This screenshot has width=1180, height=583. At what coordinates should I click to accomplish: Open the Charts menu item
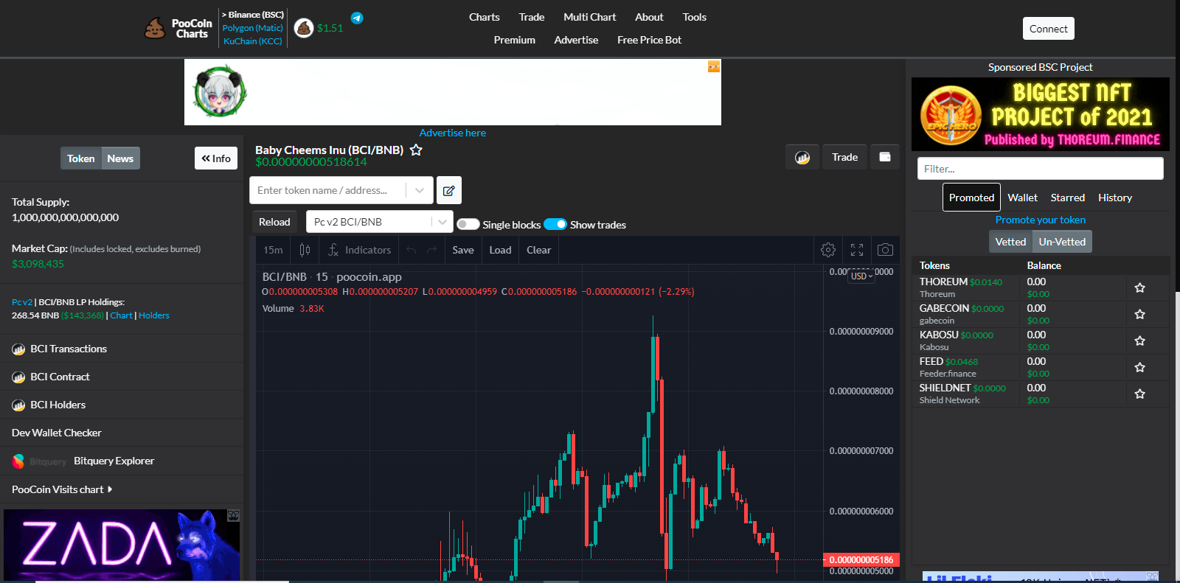click(485, 17)
